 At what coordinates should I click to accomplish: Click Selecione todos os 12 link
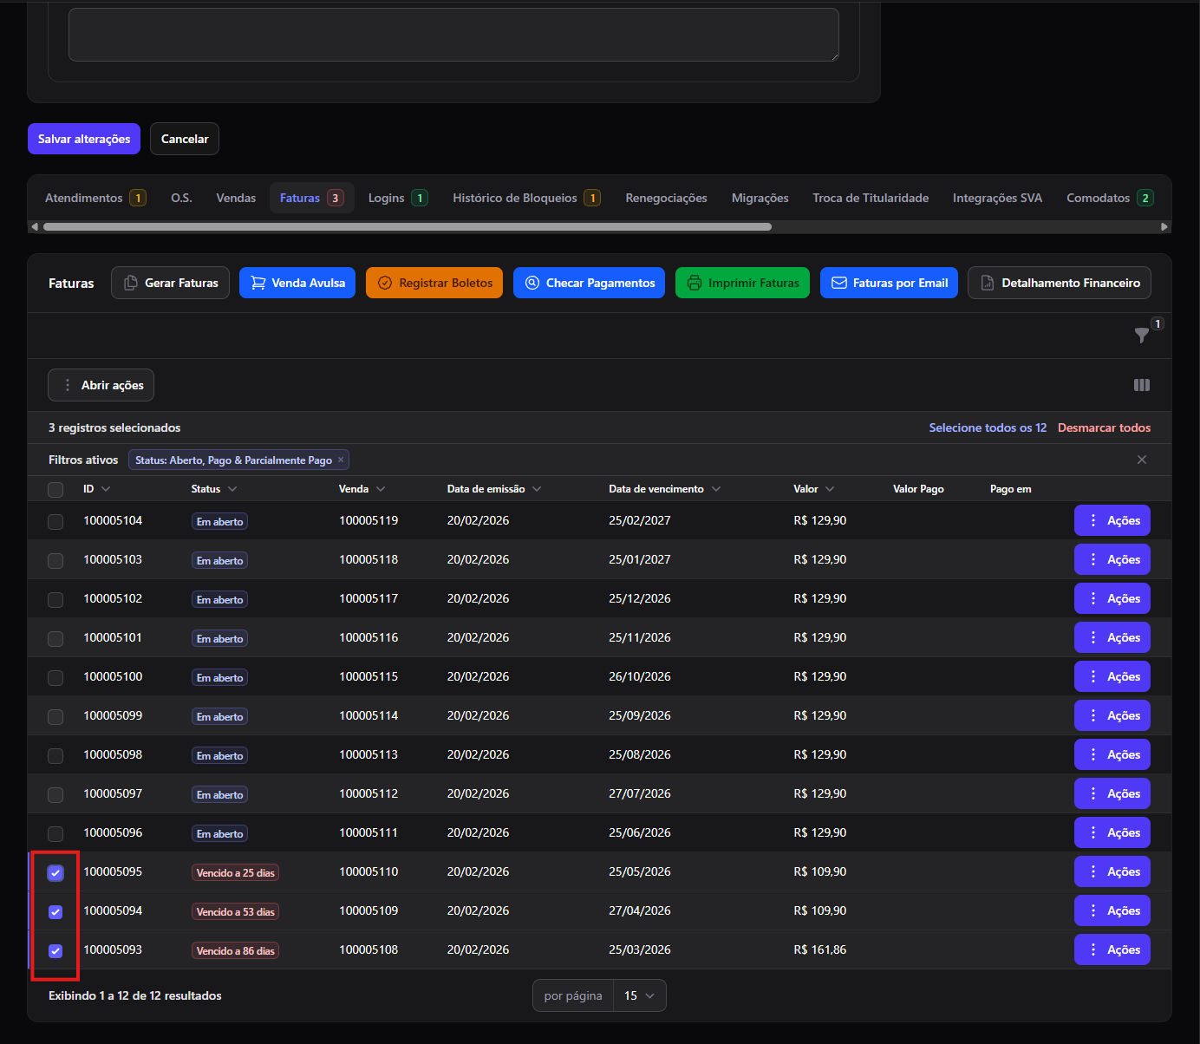988,427
